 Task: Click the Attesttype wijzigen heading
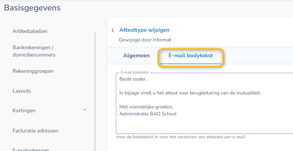pyautogui.click(x=144, y=30)
